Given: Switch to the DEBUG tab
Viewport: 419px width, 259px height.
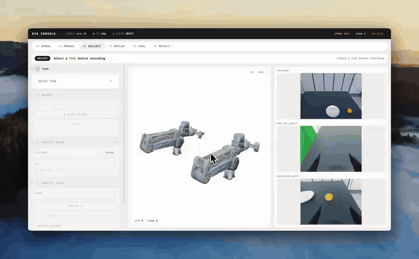Looking at the screenshot, I should pos(43,46).
